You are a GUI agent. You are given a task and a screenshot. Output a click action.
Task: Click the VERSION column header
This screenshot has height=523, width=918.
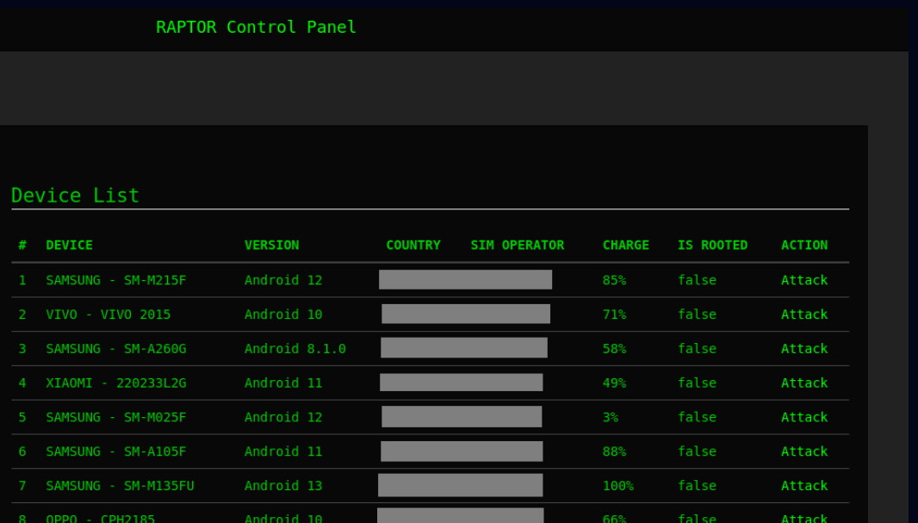[x=271, y=245]
